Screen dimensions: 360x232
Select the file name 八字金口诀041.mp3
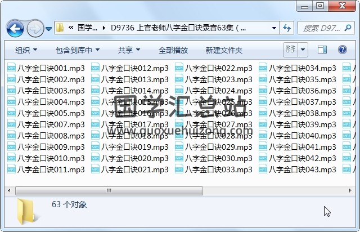pos(303,147)
